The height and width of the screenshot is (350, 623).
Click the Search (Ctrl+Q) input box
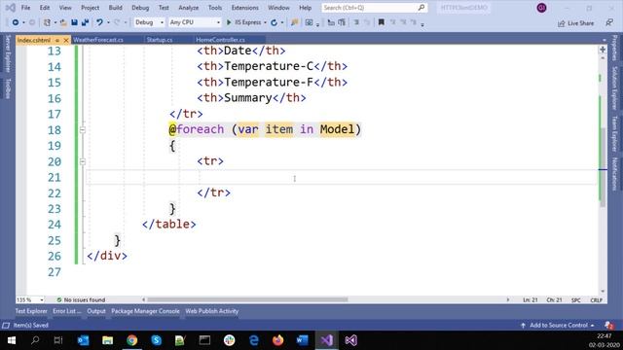point(370,8)
